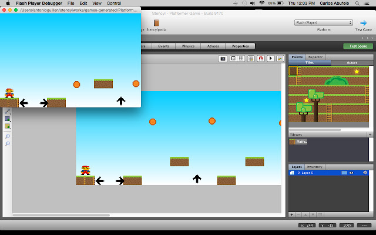Screen dimensions: 376x235
Task: Select the Inspector tab
Action: tap(315, 57)
